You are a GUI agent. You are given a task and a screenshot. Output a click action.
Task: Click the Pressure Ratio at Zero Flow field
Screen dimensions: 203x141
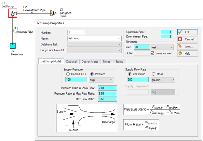pyautogui.click(x=107, y=88)
